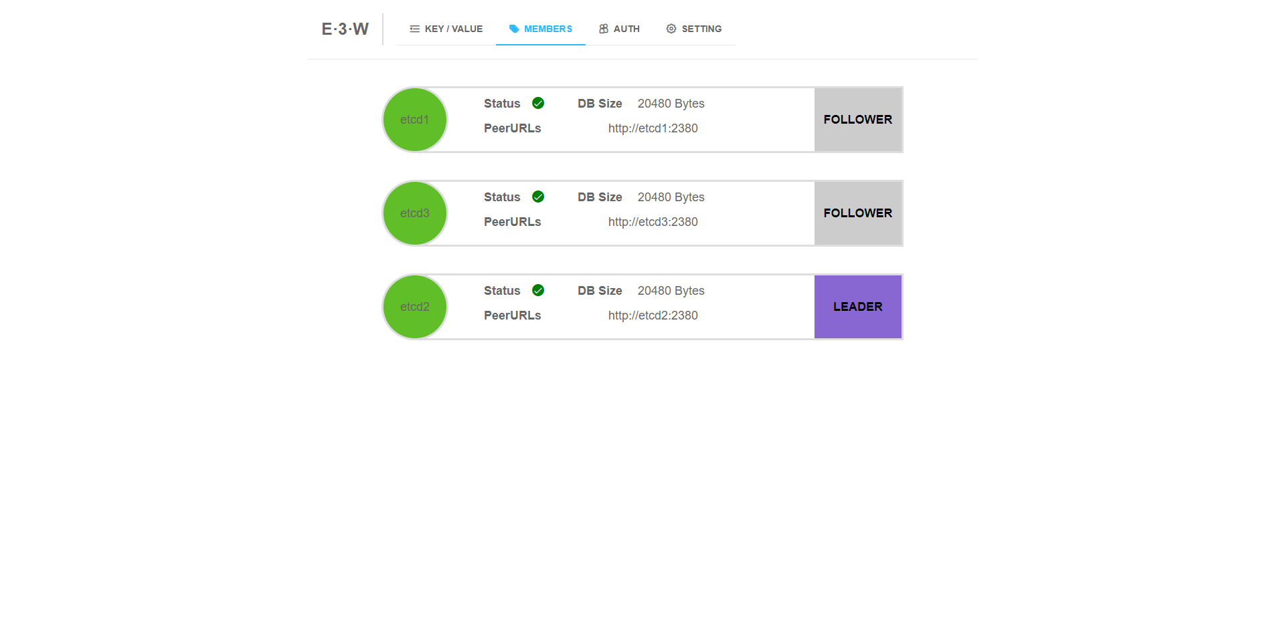Click the http://etcd2:2380 peer URL

653,316
